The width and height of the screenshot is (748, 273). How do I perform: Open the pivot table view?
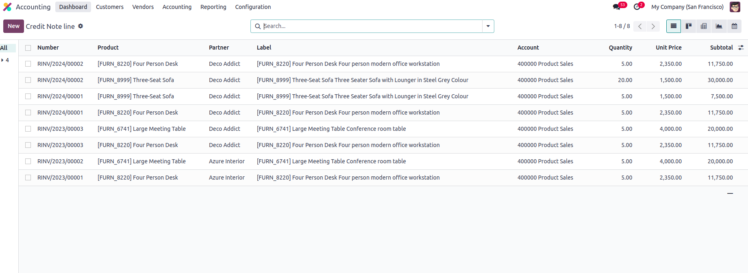point(704,26)
